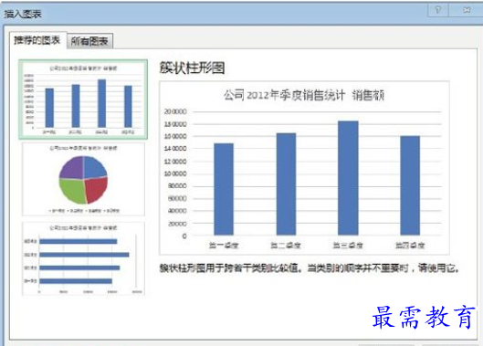Click the 簇状柱形图 heading text
Viewport: 483px width, 346px height.
(192, 68)
